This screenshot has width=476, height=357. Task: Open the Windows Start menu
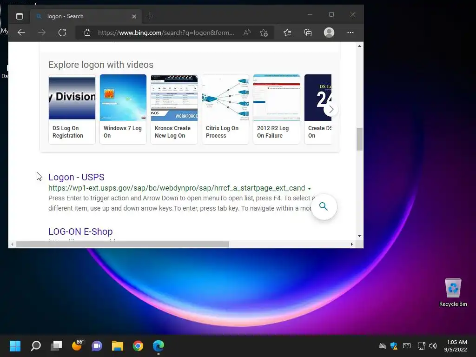(15, 346)
